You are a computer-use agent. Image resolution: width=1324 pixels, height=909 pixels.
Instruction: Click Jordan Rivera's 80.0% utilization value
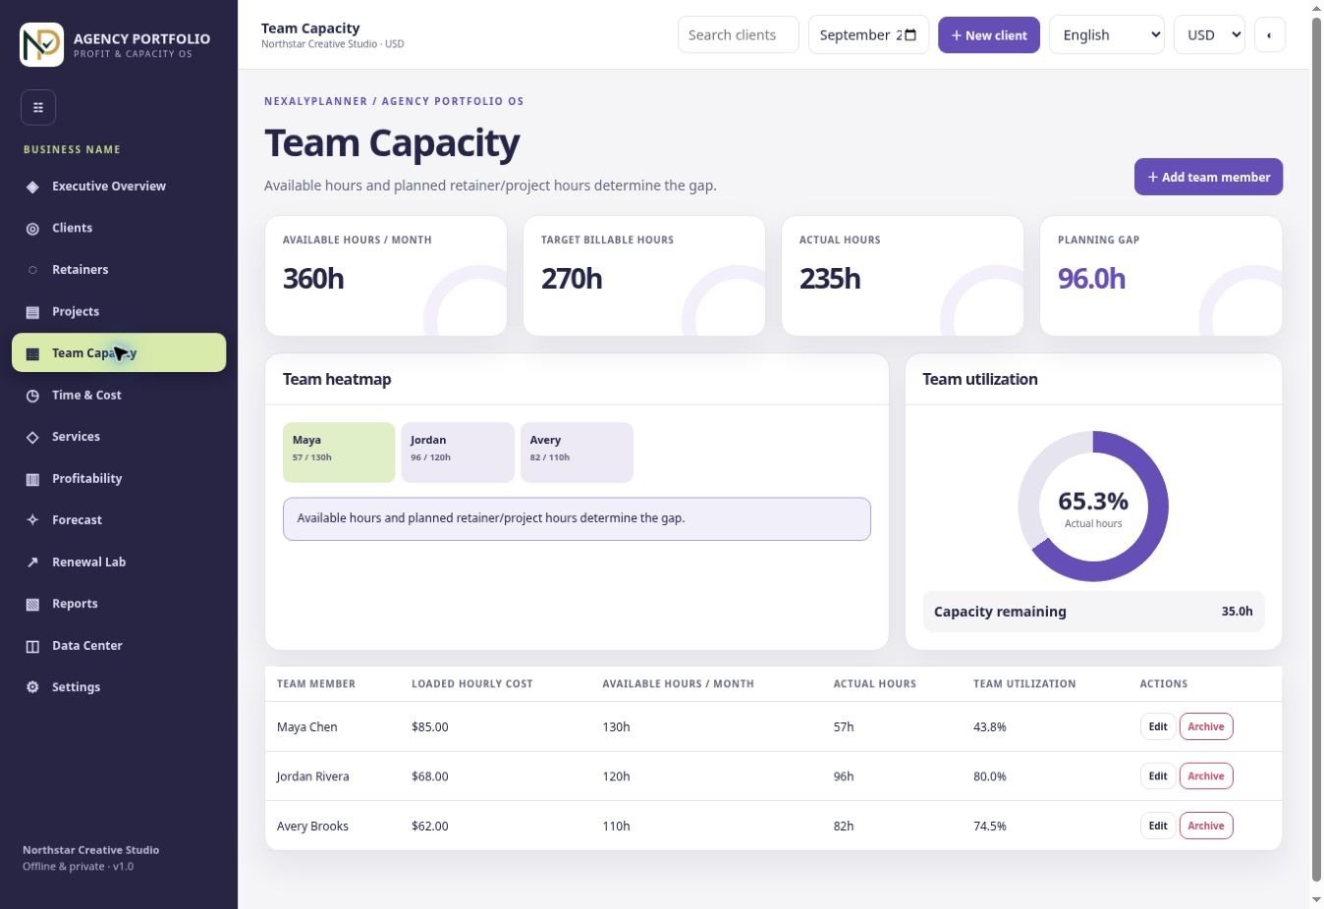point(990,776)
